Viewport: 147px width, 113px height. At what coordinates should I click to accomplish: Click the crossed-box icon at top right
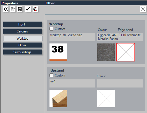143,9
